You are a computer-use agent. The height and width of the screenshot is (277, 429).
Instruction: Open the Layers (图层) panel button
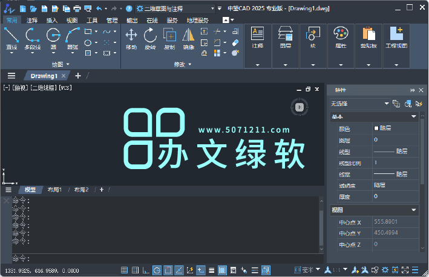286,45
